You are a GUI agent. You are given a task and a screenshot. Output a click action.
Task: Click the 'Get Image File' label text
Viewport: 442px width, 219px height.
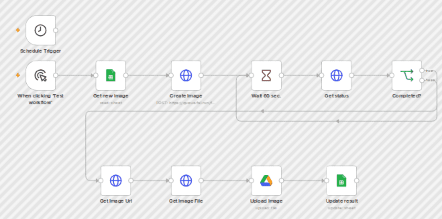click(x=186, y=201)
